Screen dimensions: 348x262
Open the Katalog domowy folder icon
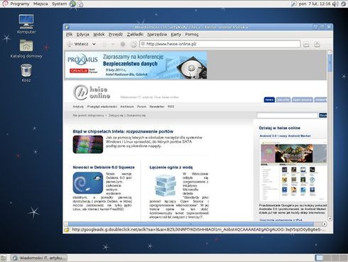point(26,45)
